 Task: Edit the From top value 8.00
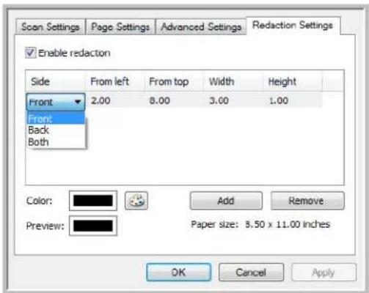pos(160,100)
